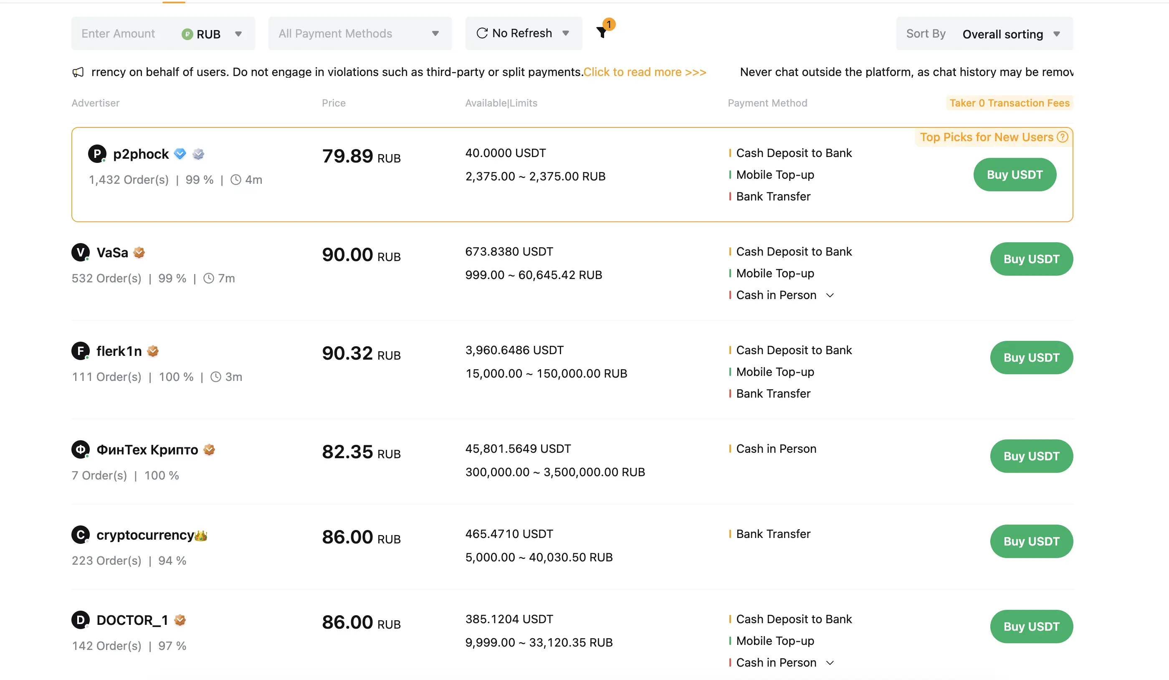Buy USDT from flerk1n
Screen dimensions: 1169x680
(1032, 358)
